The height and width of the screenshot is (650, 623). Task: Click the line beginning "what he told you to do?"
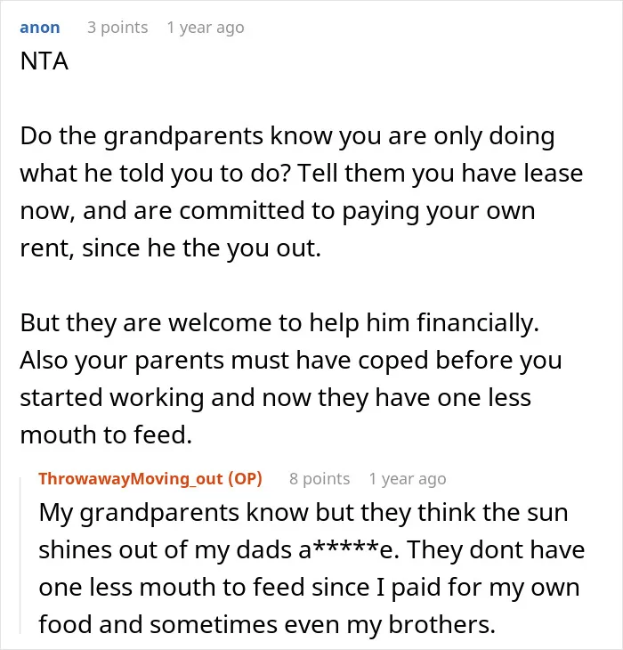302,174
